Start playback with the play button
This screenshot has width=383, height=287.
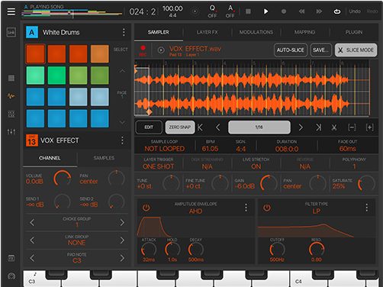[x=266, y=11]
